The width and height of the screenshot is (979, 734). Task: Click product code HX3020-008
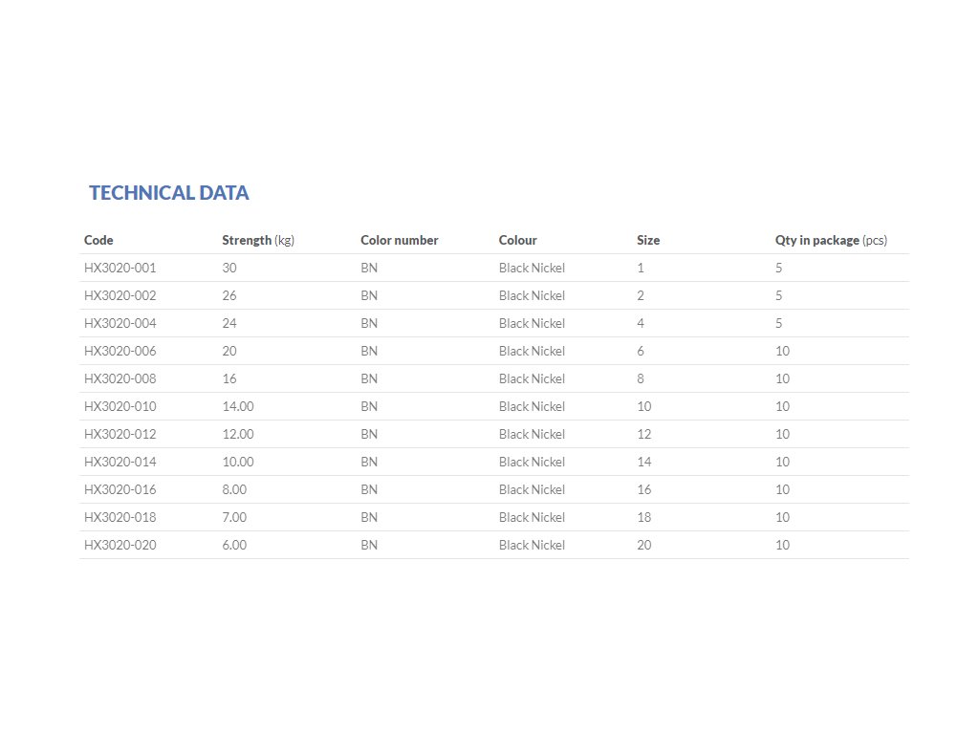[120, 378]
